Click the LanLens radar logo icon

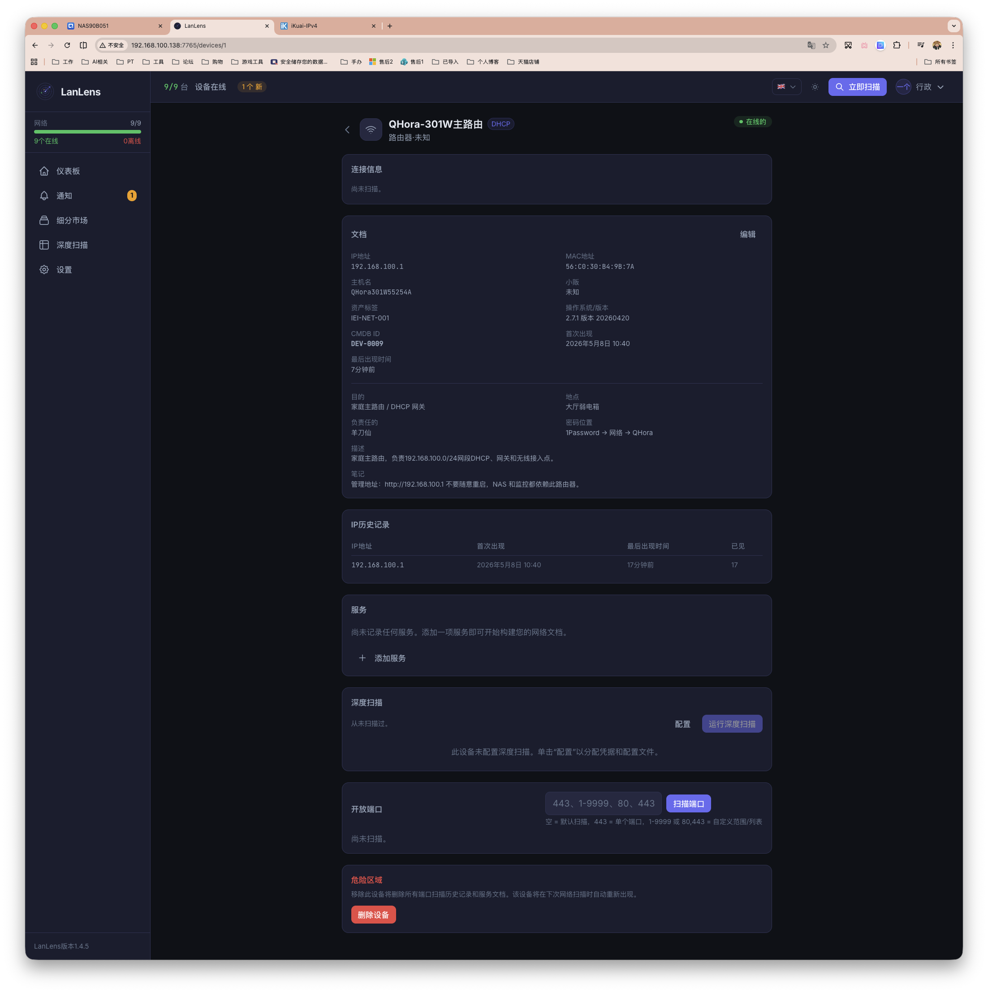45,91
